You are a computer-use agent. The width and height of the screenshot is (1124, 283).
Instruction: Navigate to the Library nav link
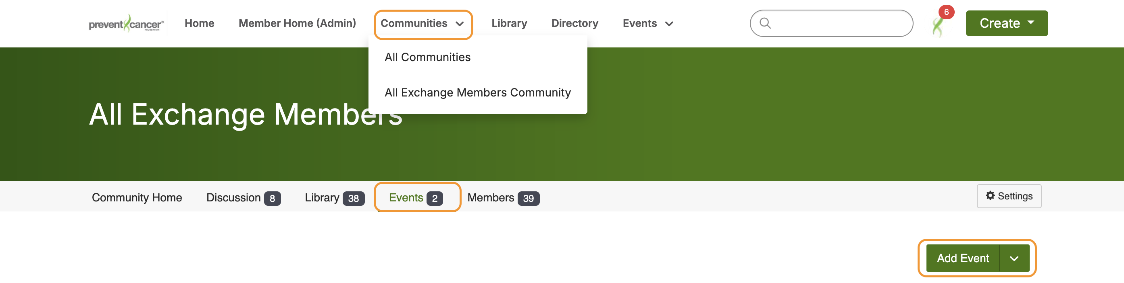(x=509, y=23)
